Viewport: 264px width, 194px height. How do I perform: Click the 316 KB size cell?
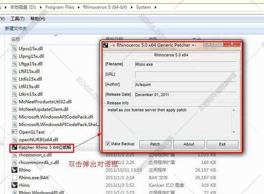(208, 185)
